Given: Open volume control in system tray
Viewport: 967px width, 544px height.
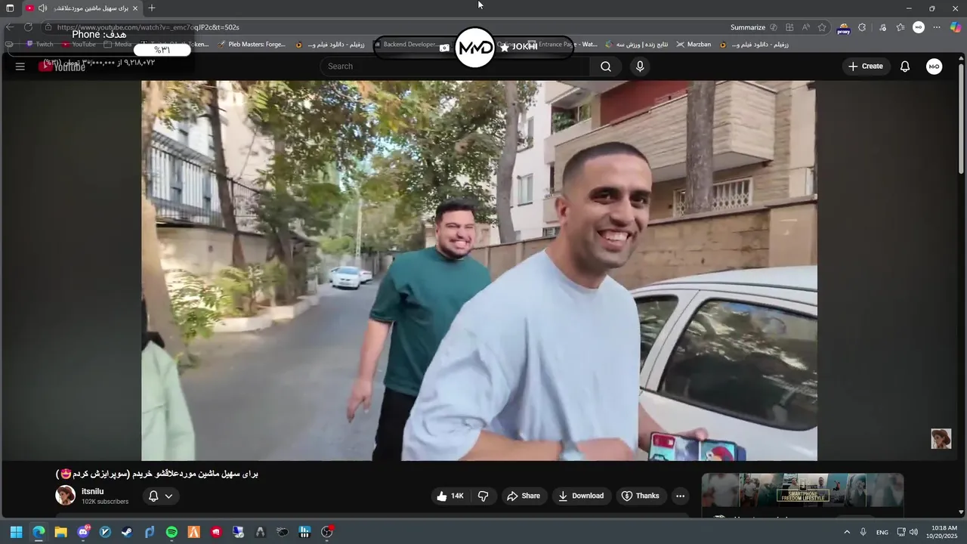Looking at the screenshot, I should tap(913, 532).
